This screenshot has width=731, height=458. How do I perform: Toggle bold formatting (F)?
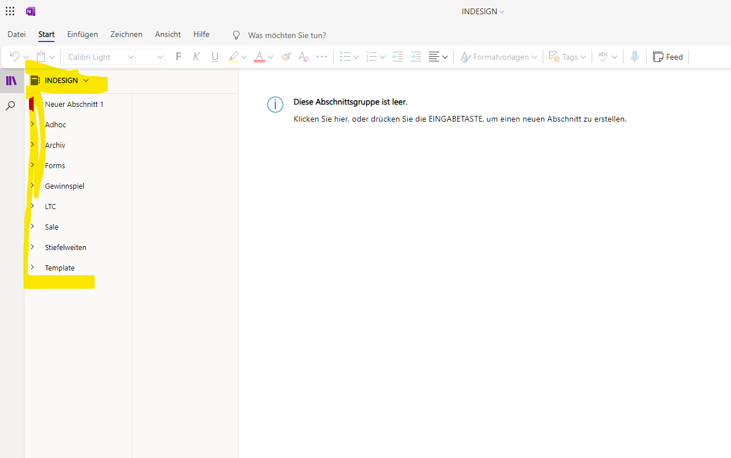click(x=179, y=57)
